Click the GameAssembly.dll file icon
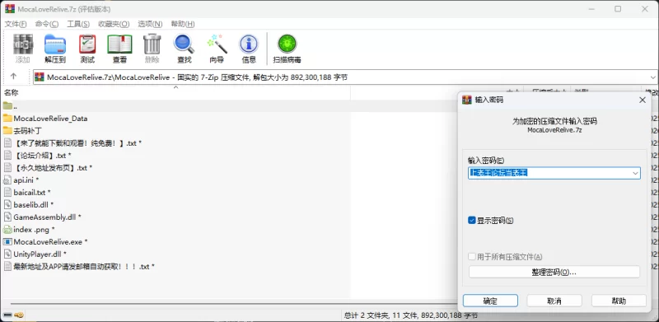Screen dimensions: 659x322 [7, 217]
